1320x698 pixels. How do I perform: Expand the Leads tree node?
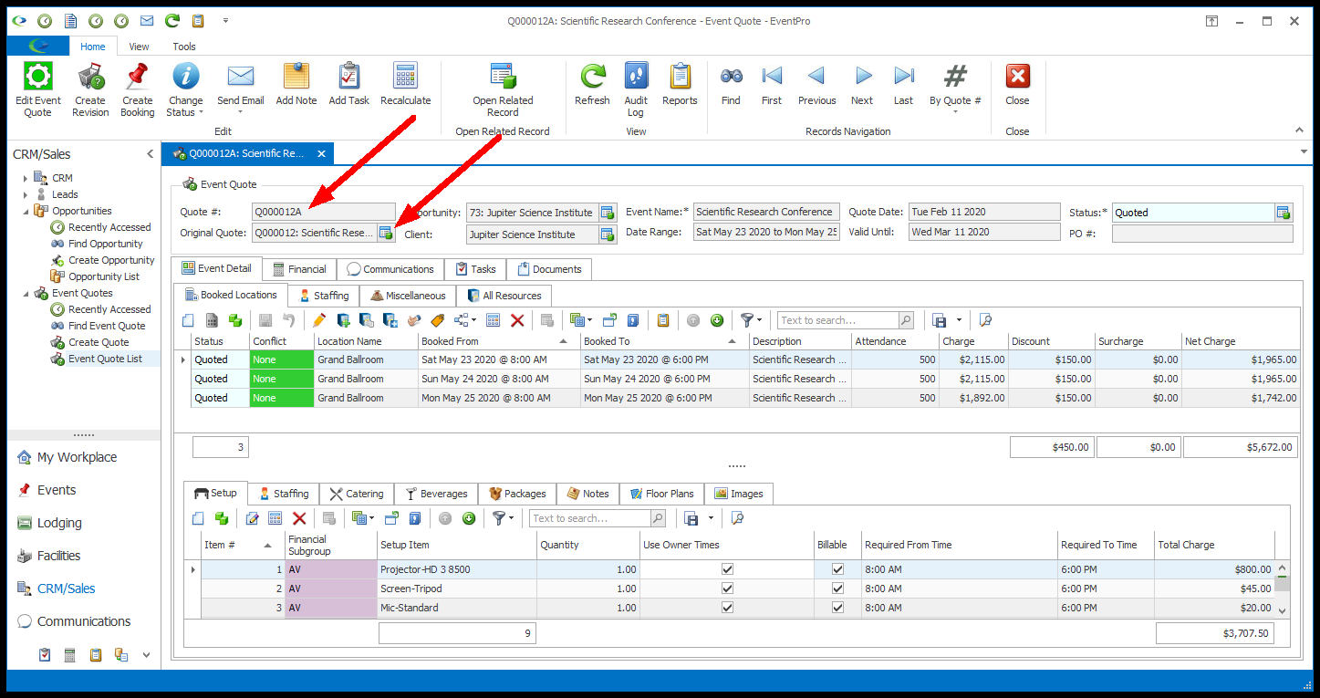coord(26,194)
